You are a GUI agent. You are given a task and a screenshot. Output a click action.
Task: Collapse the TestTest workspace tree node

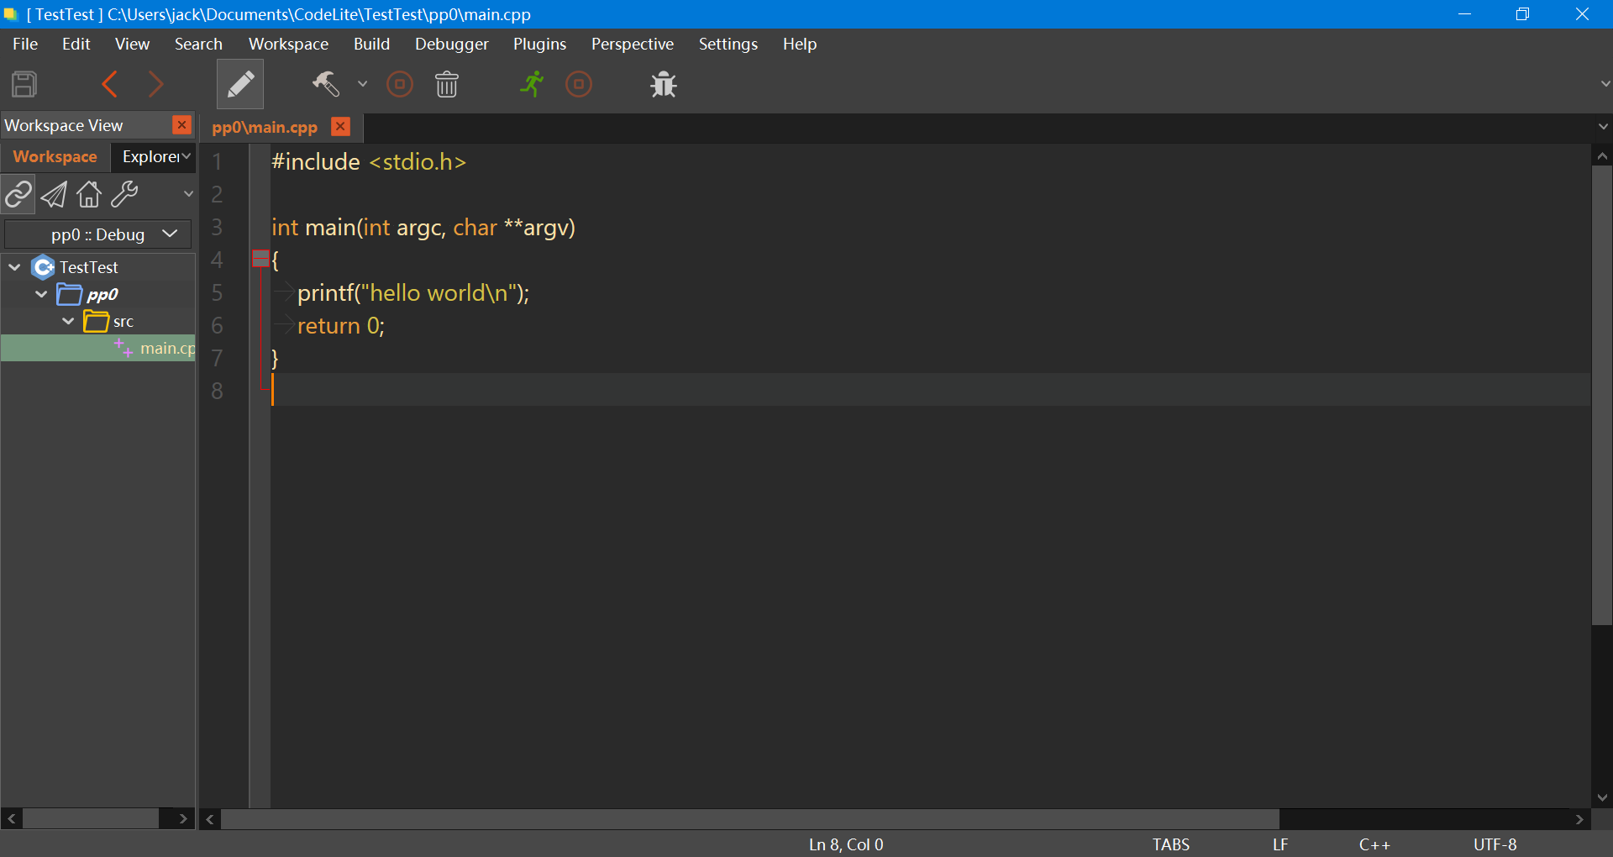pos(14,267)
